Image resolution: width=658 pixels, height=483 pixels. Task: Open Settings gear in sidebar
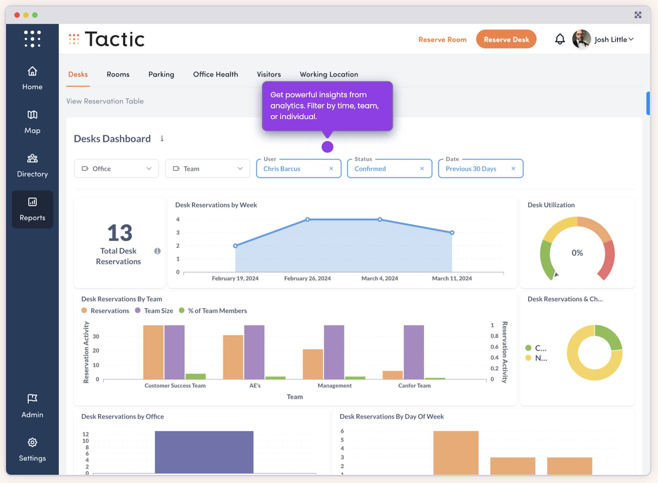click(32, 450)
